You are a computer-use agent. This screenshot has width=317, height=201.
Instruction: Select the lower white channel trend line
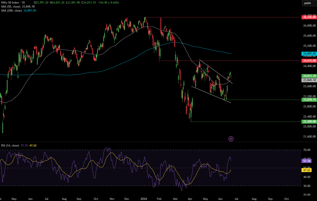pos(211,94)
